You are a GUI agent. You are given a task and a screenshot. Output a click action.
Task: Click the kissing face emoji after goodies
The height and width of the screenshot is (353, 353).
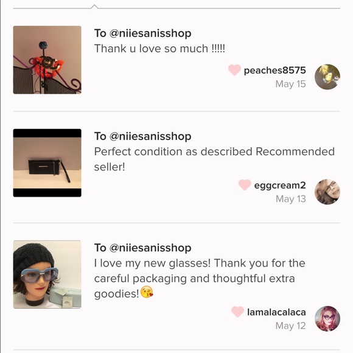click(147, 292)
